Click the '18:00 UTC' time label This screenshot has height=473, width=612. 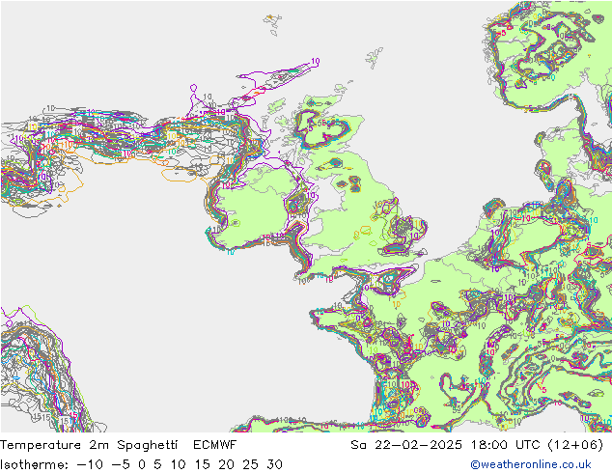click(x=506, y=445)
